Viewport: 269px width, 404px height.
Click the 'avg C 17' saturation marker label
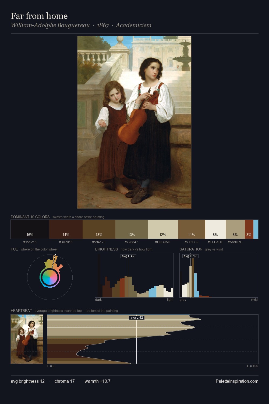pyautogui.click(x=190, y=256)
